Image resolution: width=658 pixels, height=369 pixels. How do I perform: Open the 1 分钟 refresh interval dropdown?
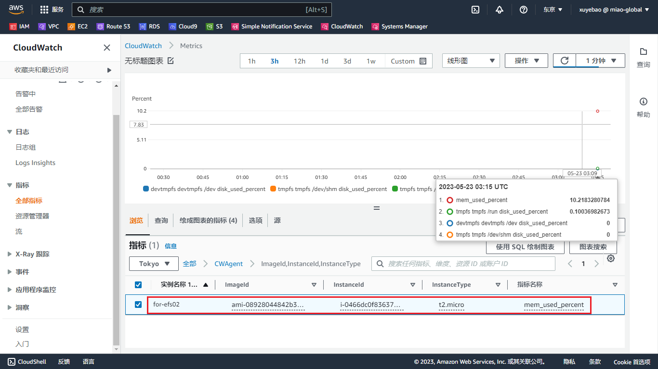click(601, 61)
